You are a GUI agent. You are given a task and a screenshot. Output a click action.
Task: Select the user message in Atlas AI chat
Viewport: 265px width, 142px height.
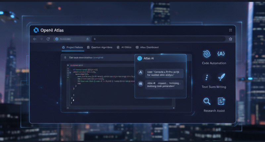point(160,73)
